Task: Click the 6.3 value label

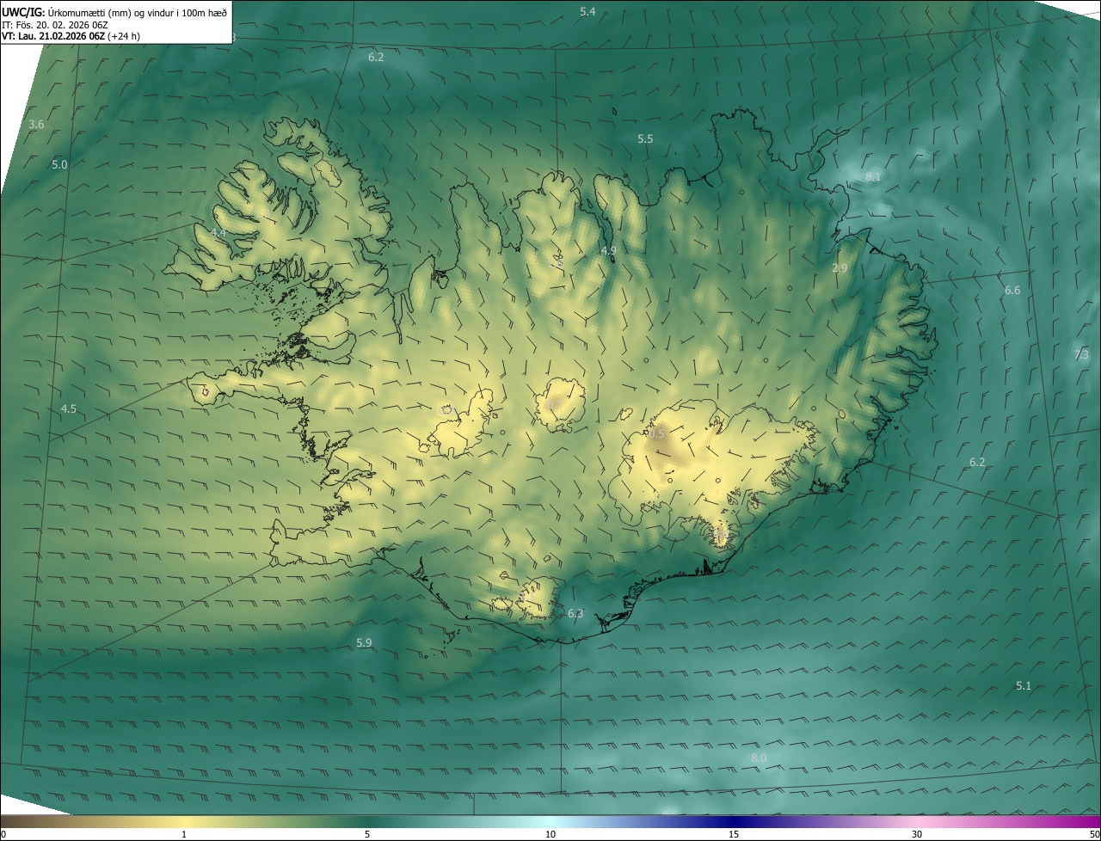Action: 575,614
